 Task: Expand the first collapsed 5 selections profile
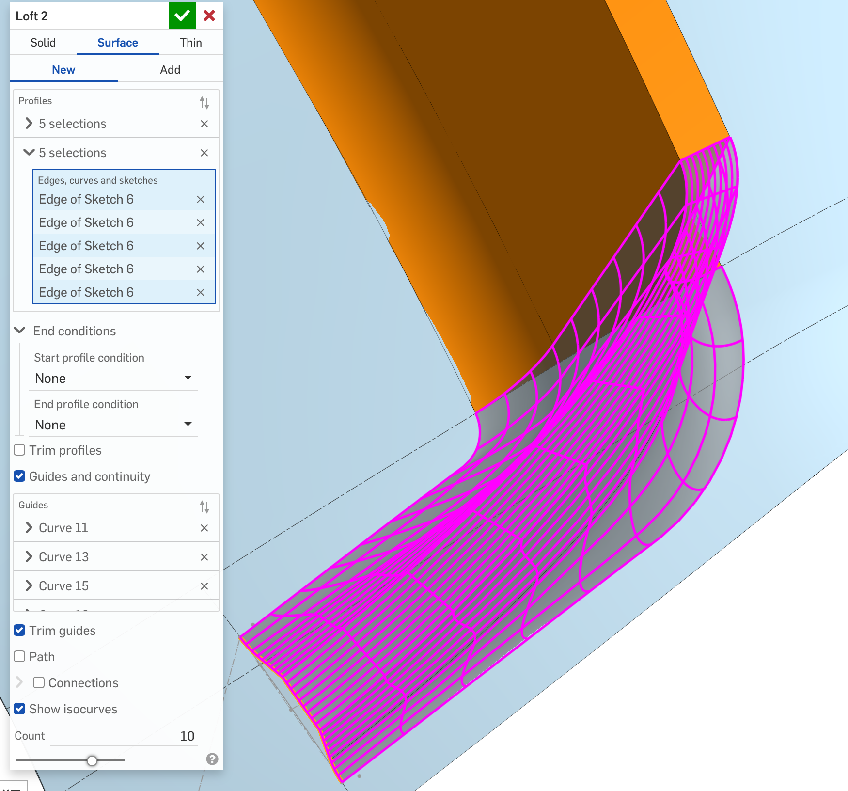(29, 124)
